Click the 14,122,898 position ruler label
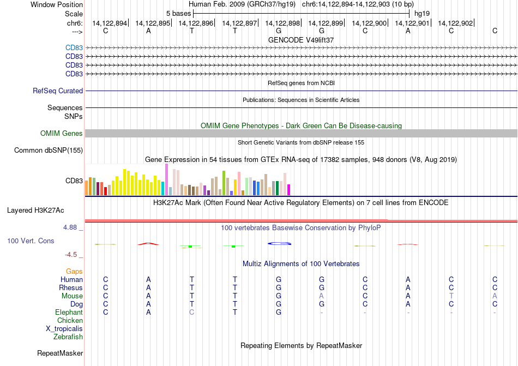 pos(282,23)
